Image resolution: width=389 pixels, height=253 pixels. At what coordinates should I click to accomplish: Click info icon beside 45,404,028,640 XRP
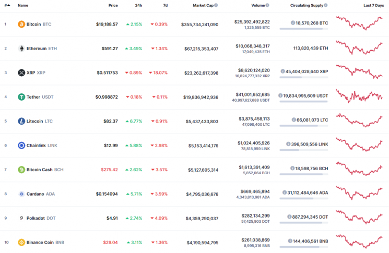point(282,71)
